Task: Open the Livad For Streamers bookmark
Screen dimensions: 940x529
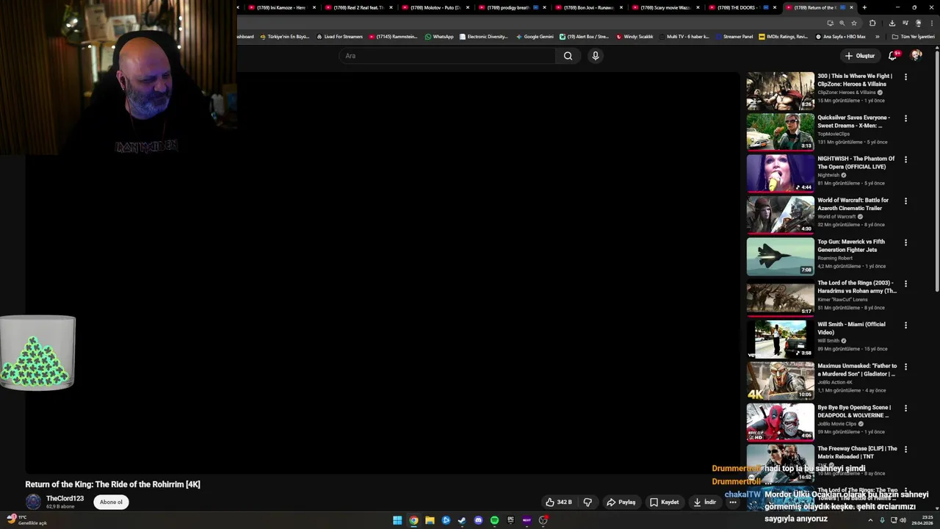Action: [339, 36]
